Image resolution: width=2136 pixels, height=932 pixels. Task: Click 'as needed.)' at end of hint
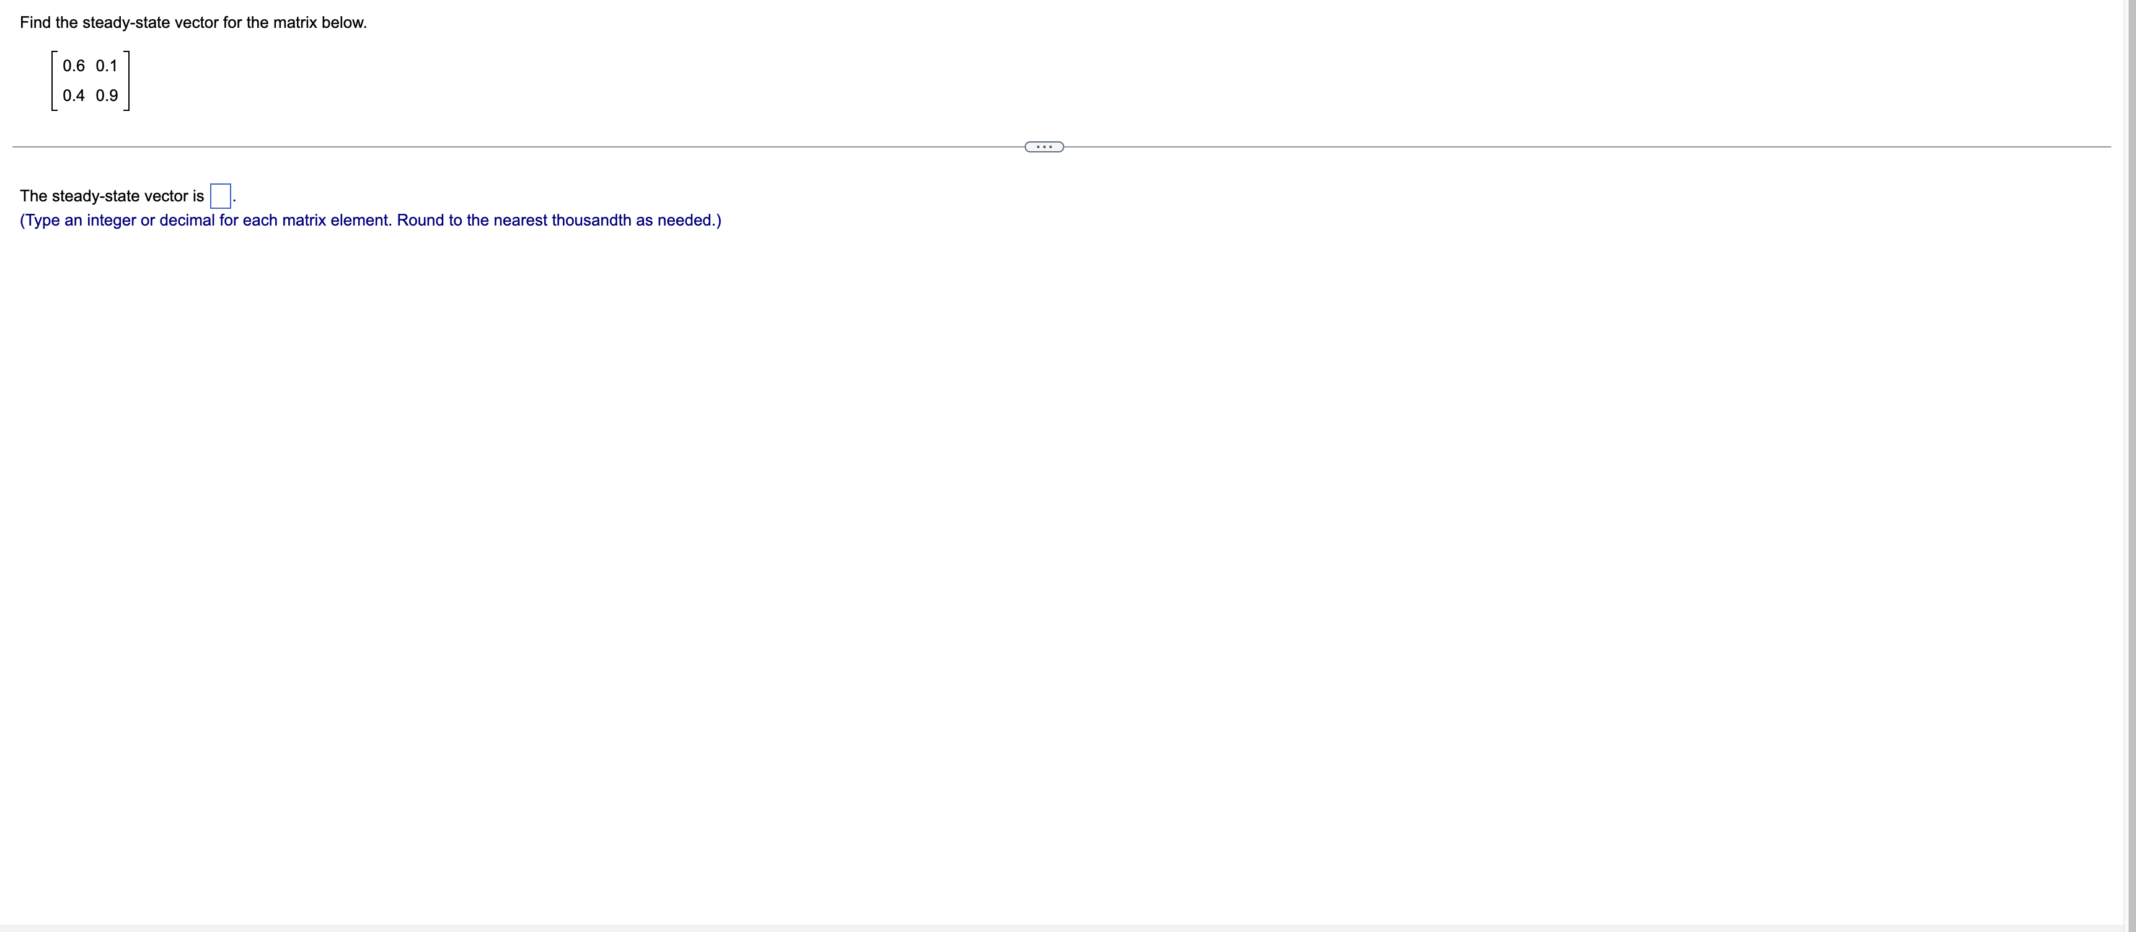678,220
